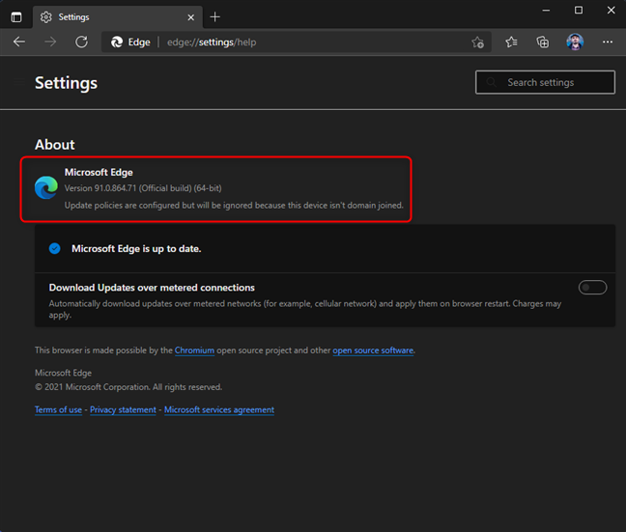626x532 pixels.
Task: Refresh the page with reload icon
Action: point(81,42)
